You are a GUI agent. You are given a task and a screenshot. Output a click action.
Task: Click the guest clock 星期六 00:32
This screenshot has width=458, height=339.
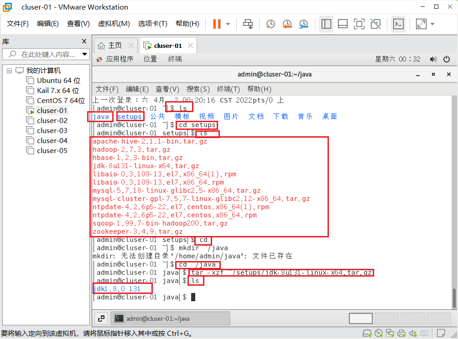tap(398, 59)
